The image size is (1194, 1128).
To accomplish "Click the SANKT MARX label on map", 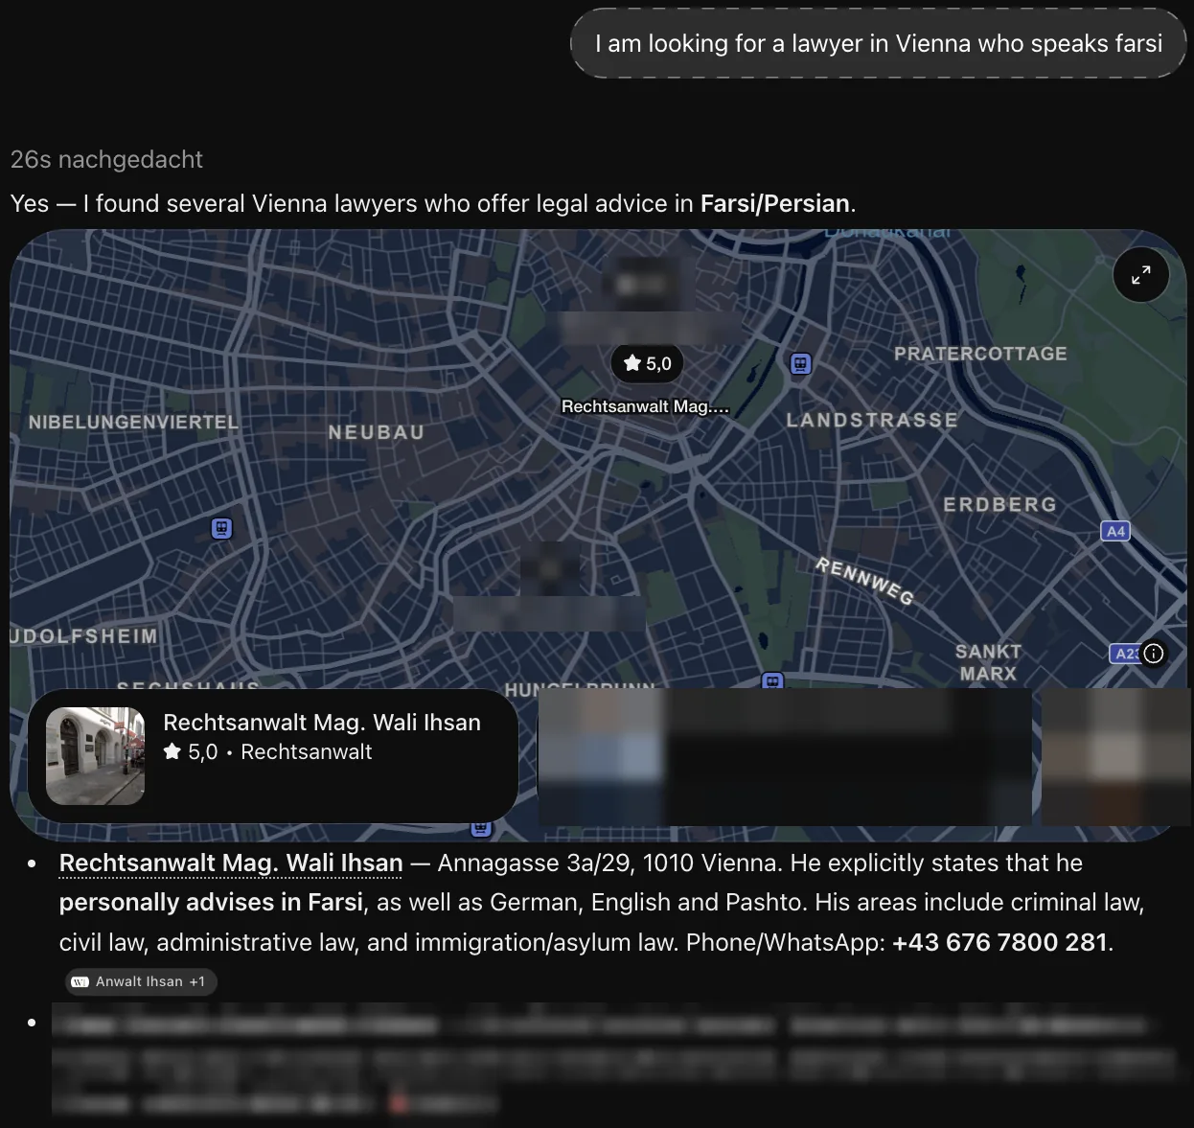I will pos(988,662).
